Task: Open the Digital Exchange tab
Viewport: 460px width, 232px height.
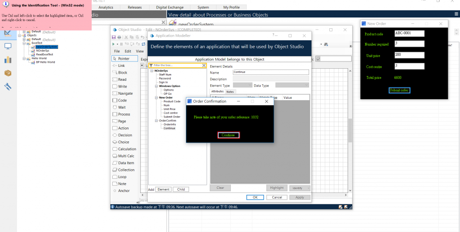Action: 169,7
